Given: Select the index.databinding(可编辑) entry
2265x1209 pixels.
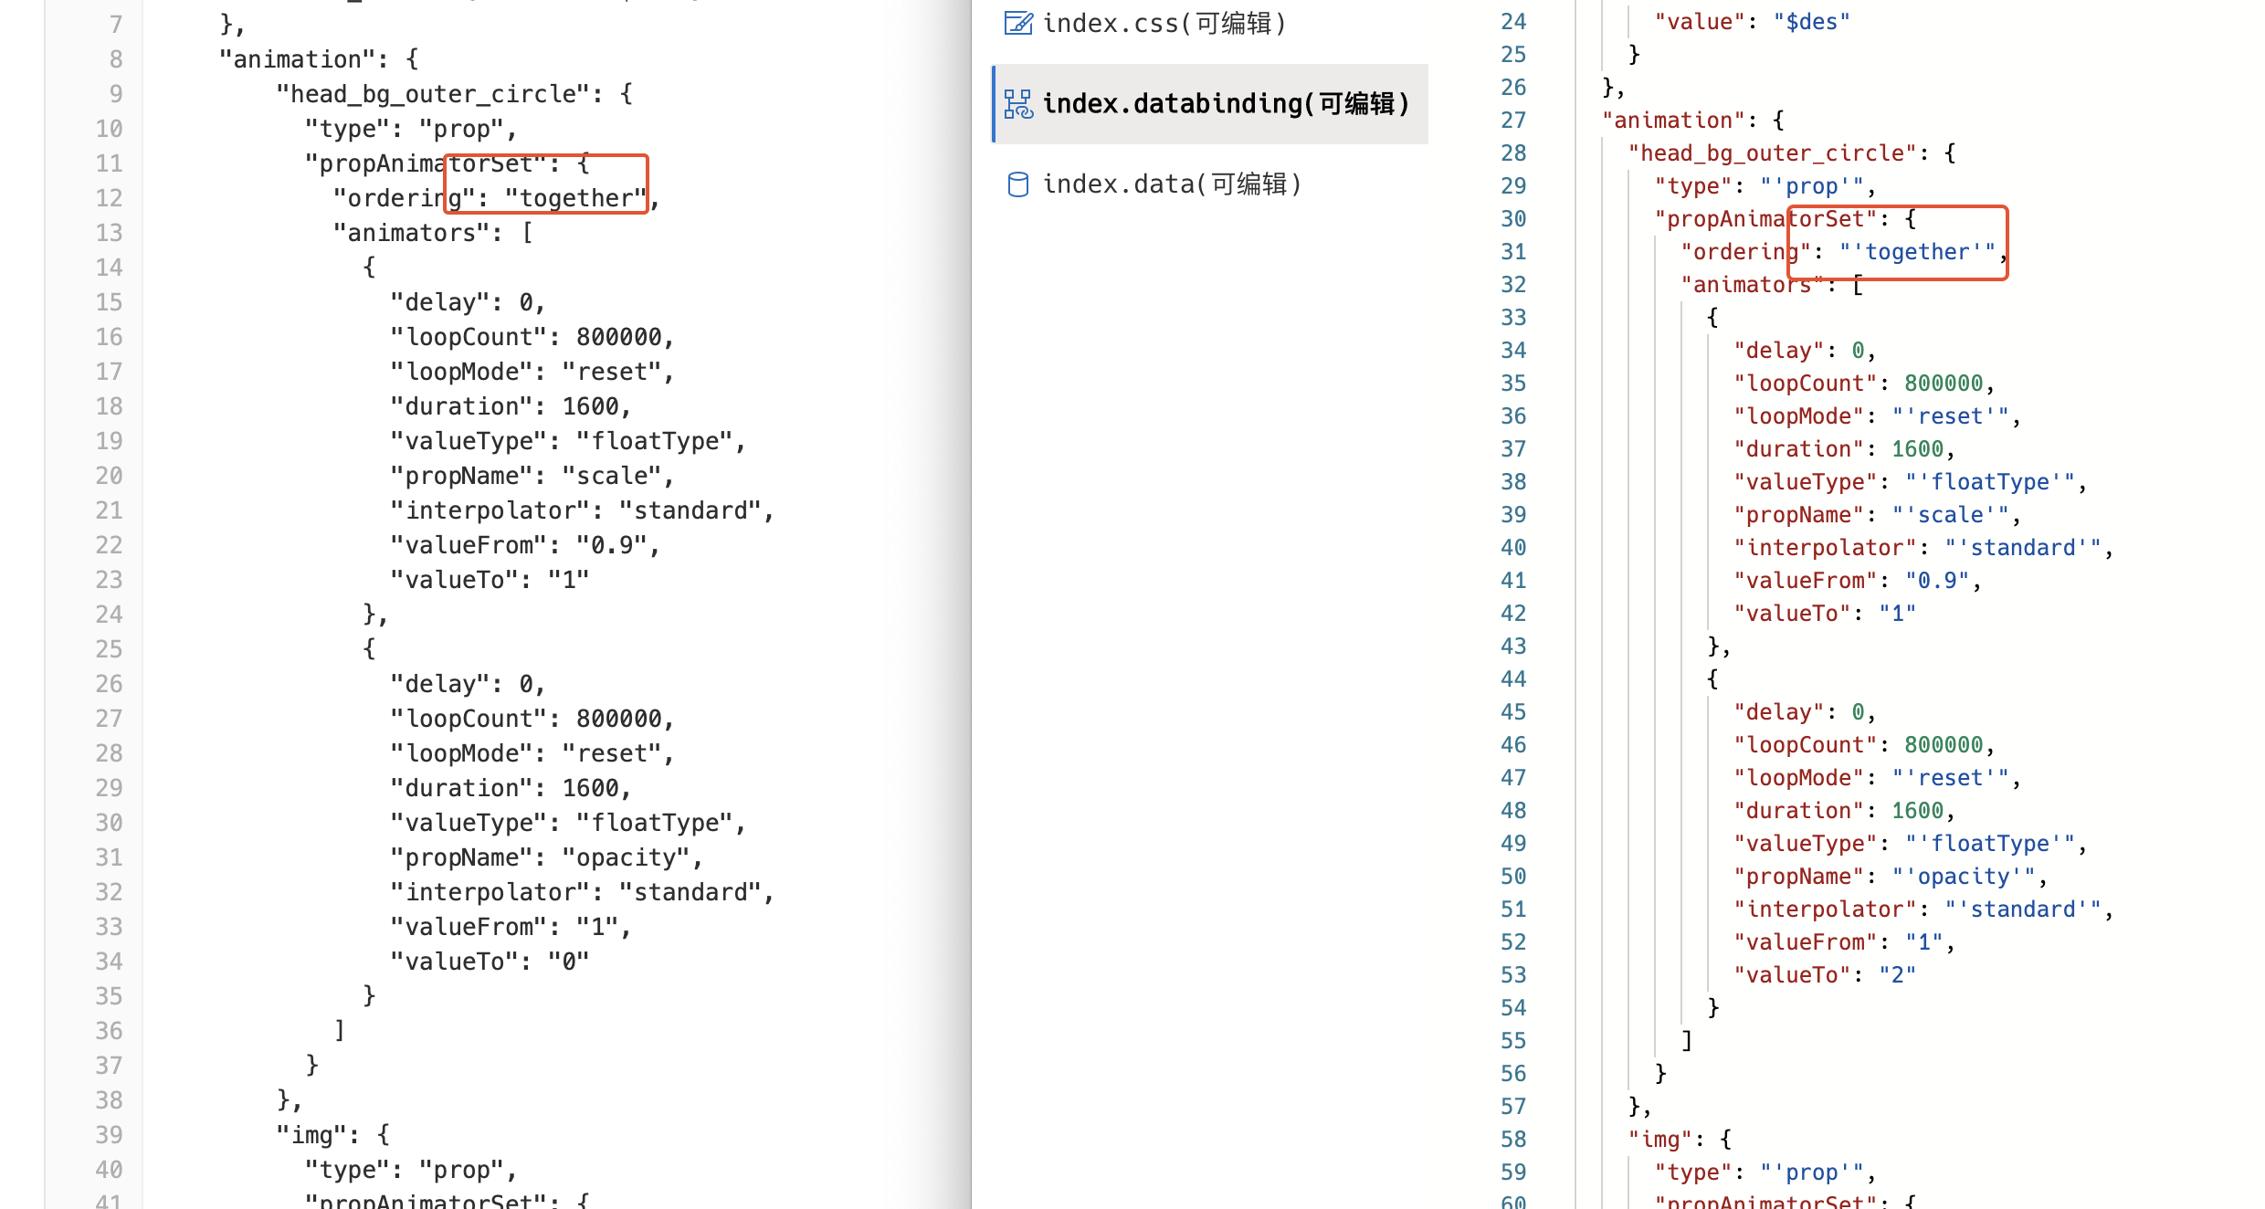Looking at the screenshot, I should pyautogui.click(x=1224, y=103).
